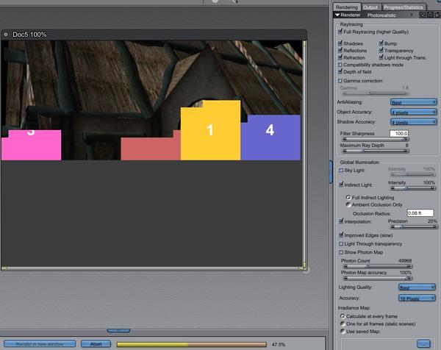This screenshot has width=441, height=350.
Task: Toggle Light through Trans. checkbox
Action: click(381, 57)
